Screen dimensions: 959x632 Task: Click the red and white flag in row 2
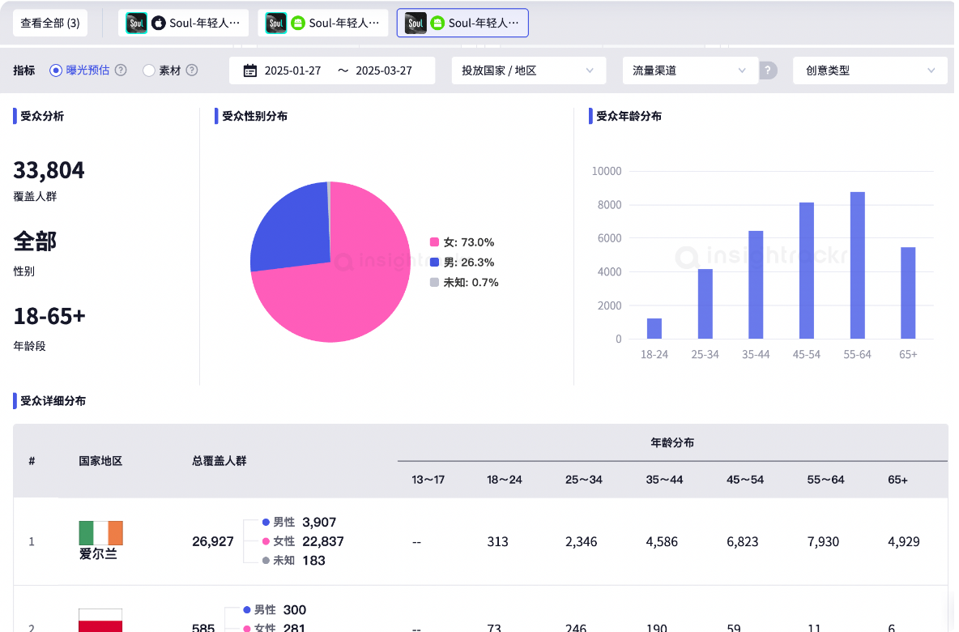click(x=100, y=621)
